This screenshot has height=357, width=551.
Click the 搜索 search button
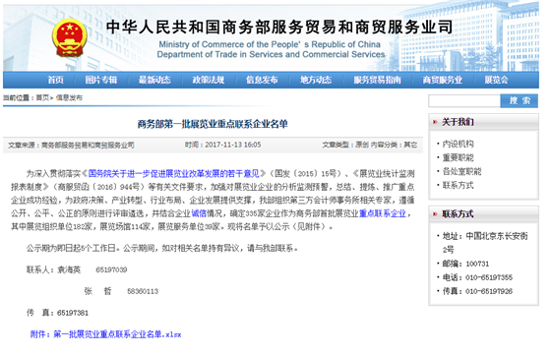click(x=520, y=101)
